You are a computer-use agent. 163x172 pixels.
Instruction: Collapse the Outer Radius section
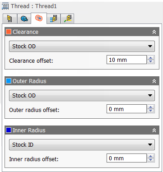(154, 81)
